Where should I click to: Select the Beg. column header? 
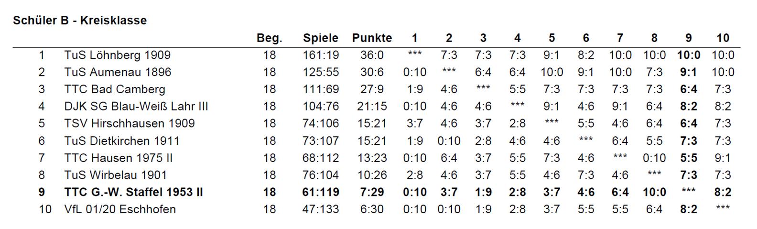pos(270,38)
